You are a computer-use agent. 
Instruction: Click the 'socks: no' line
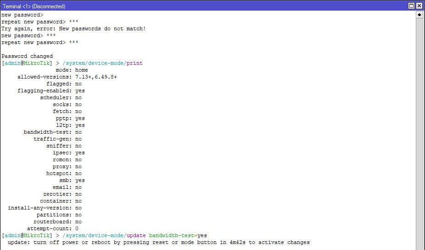pos(67,104)
